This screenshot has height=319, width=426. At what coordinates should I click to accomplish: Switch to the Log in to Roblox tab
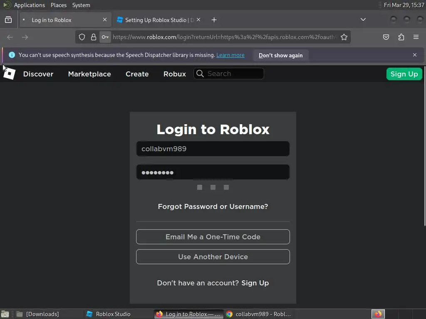pyautogui.click(x=65, y=20)
